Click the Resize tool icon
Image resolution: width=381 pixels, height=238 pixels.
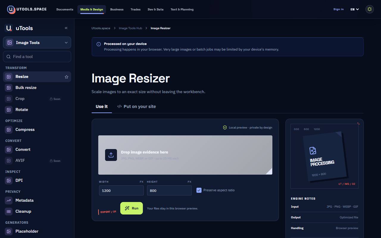pyautogui.click(x=9, y=77)
